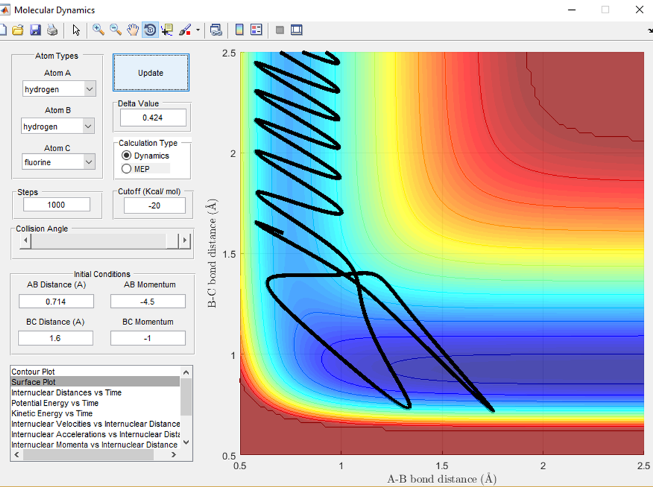This screenshot has height=487, width=653.
Task: Open the Brush tool dropdown arrow
Action: (198, 30)
